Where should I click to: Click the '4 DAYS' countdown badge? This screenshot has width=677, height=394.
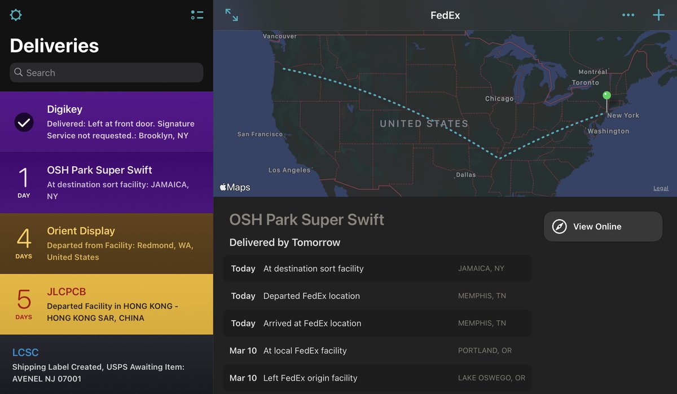pyautogui.click(x=24, y=244)
